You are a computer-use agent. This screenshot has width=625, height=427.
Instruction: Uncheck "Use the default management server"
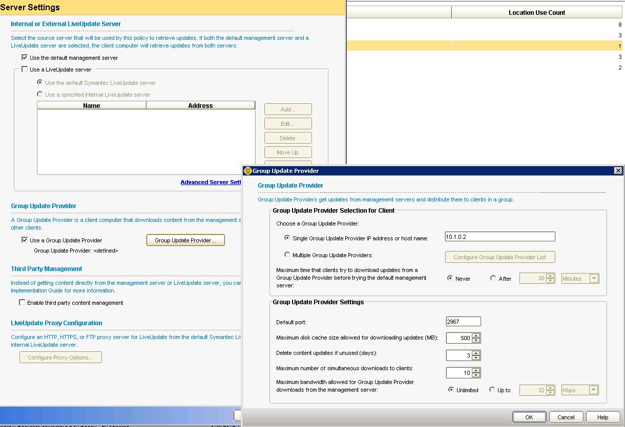pos(24,58)
